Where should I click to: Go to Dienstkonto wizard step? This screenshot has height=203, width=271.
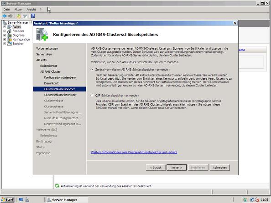point(52,83)
